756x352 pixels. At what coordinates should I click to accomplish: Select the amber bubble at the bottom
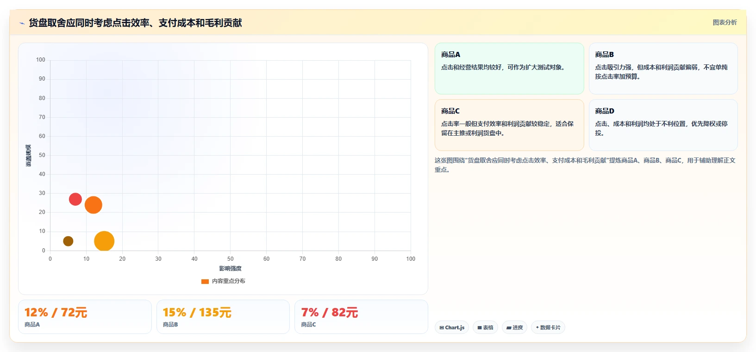104,241
